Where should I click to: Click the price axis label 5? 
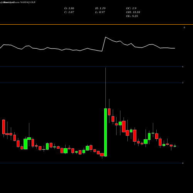183,83
